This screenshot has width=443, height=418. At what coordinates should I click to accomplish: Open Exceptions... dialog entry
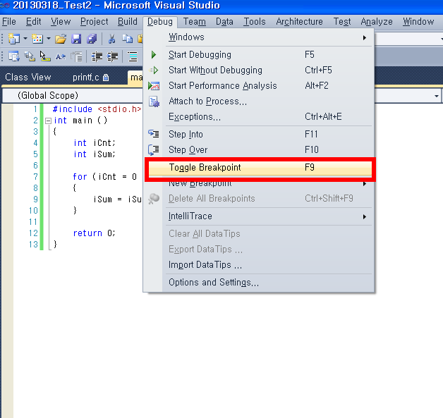(x=260, y=116)
